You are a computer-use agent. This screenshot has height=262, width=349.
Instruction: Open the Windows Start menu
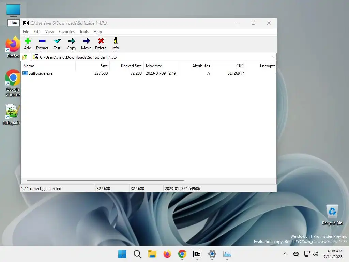(122, 254)
